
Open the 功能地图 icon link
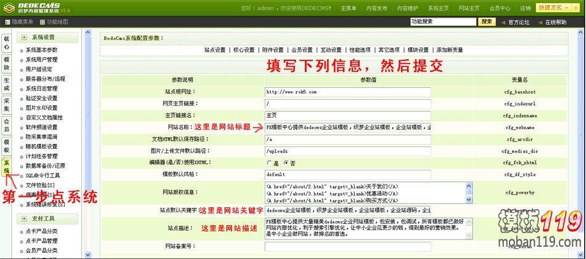(x=42, y=22)
